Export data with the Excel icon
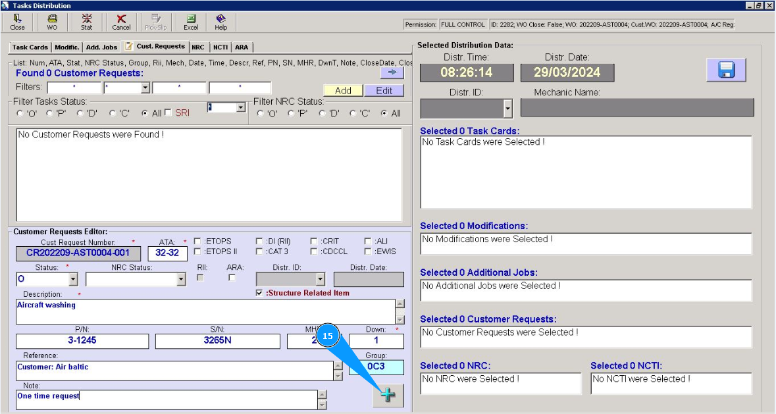 point(190,22)
